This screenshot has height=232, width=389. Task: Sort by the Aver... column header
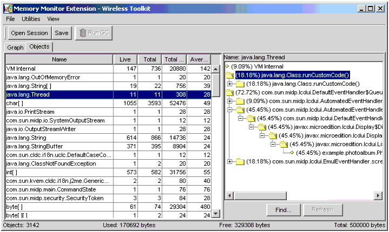coord(199,59)
